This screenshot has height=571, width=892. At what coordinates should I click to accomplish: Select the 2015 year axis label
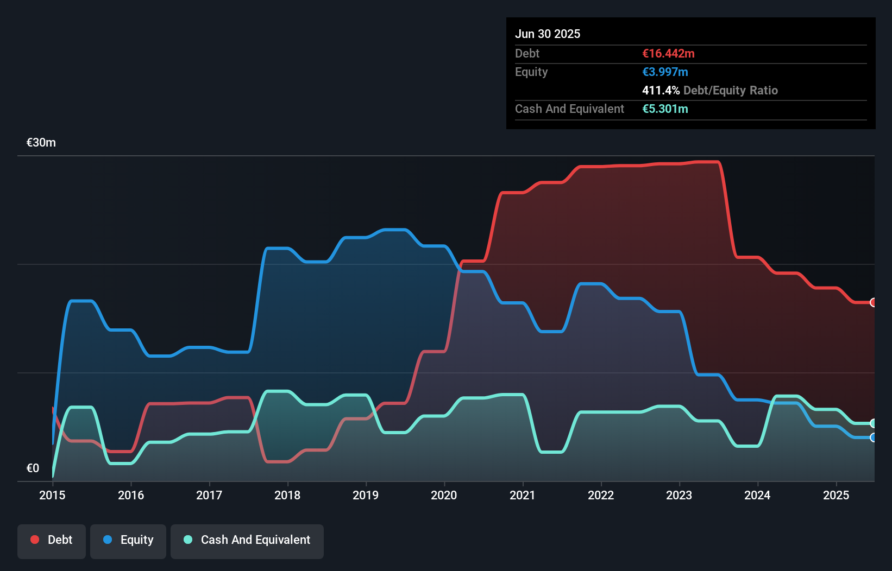52,495
